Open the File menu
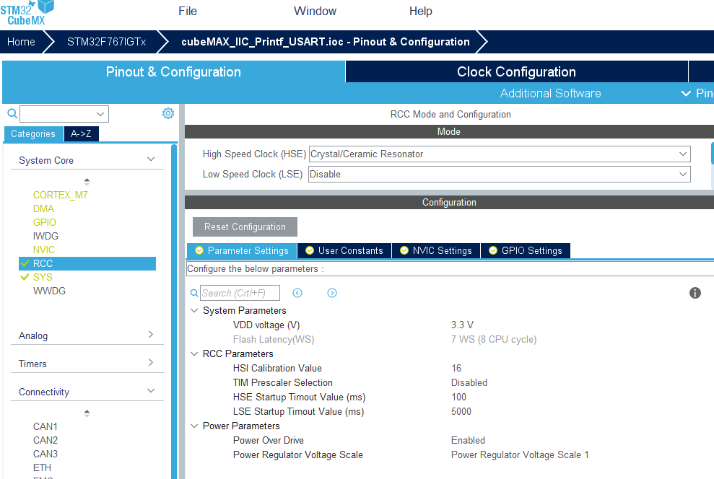 188,11
